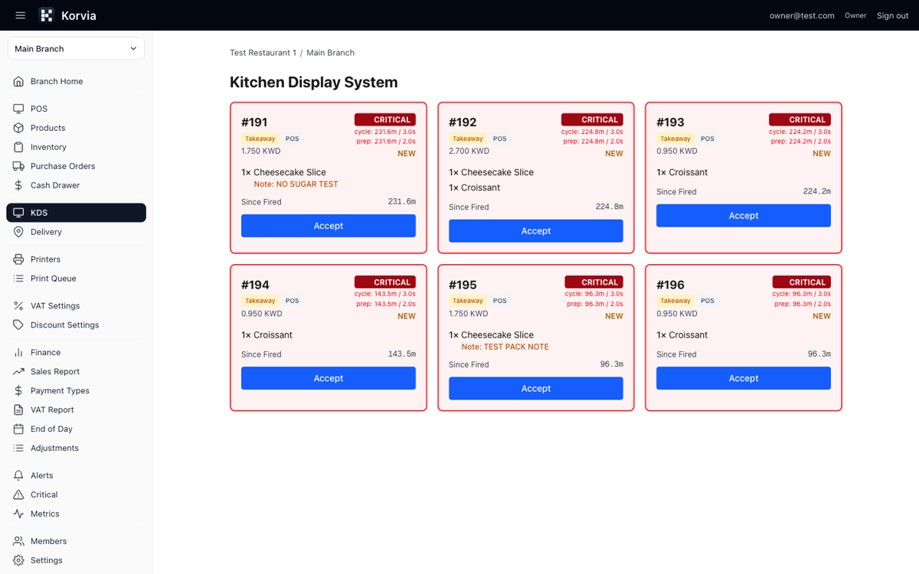Screen dimensions: 919x574
Task: Accept order #195
Action: 535,388
